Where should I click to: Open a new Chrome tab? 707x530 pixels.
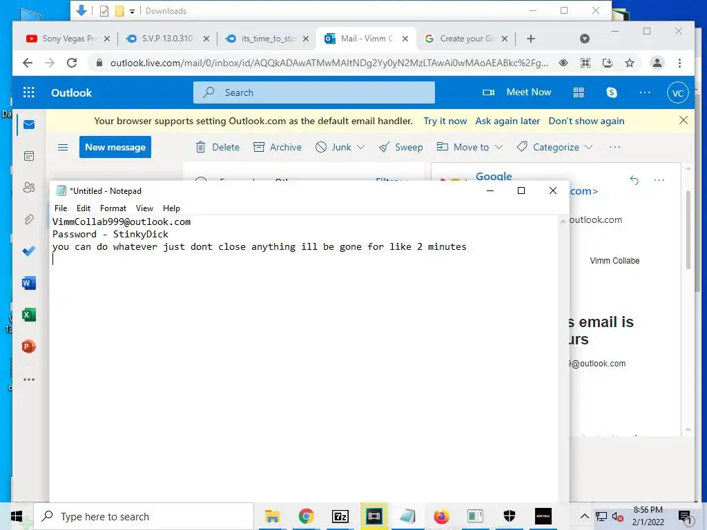(531, 39)
